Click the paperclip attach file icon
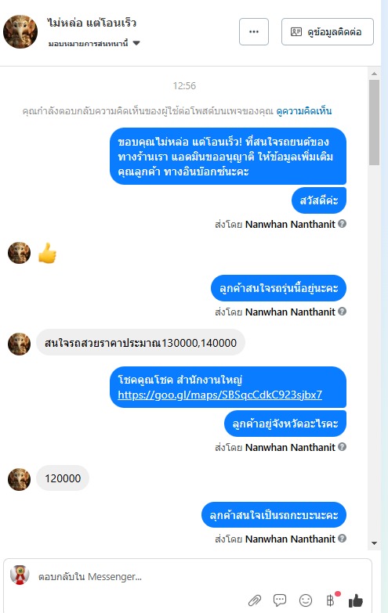The height and width of the screenshot is (613, 388). click(x=255, y=600)
